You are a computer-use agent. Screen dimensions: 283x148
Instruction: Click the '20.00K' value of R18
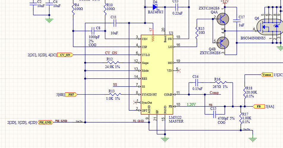[251, 92]
